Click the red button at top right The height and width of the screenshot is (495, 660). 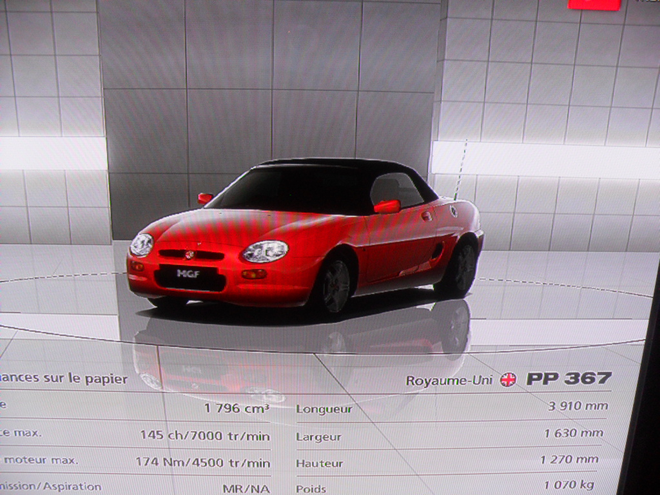594,5
